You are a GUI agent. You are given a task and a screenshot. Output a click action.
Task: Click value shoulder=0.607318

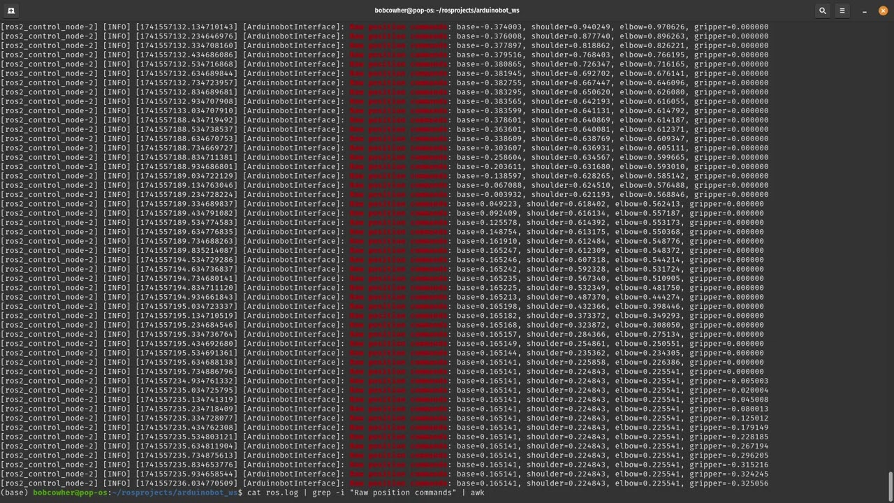568,260
